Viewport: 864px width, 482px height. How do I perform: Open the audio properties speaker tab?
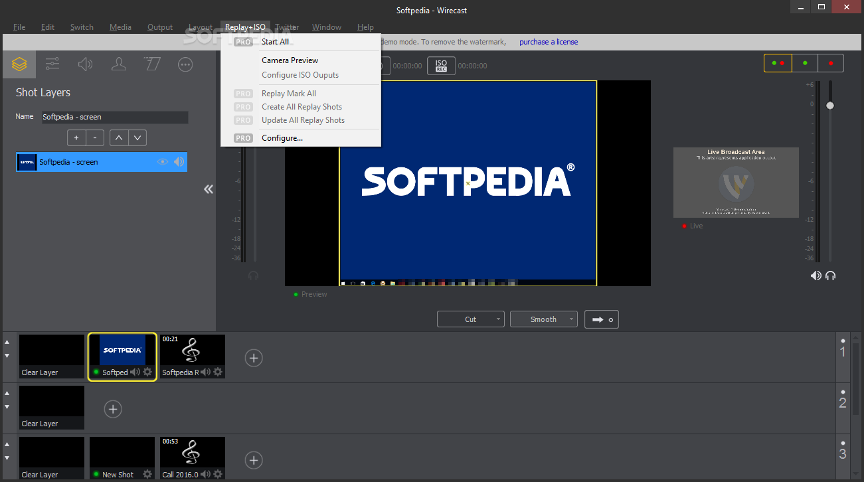[86, 64]
